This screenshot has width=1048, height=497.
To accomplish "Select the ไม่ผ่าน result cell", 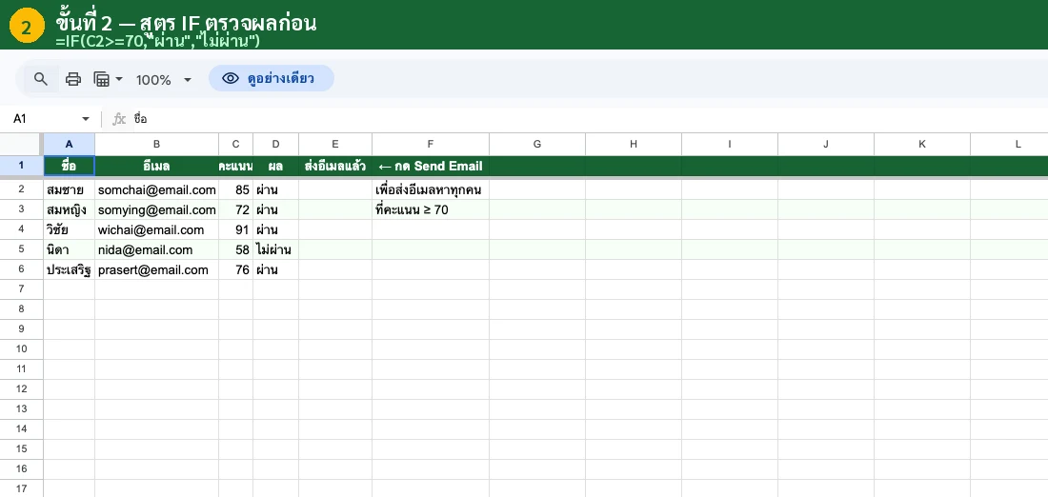I will (274, 249).
